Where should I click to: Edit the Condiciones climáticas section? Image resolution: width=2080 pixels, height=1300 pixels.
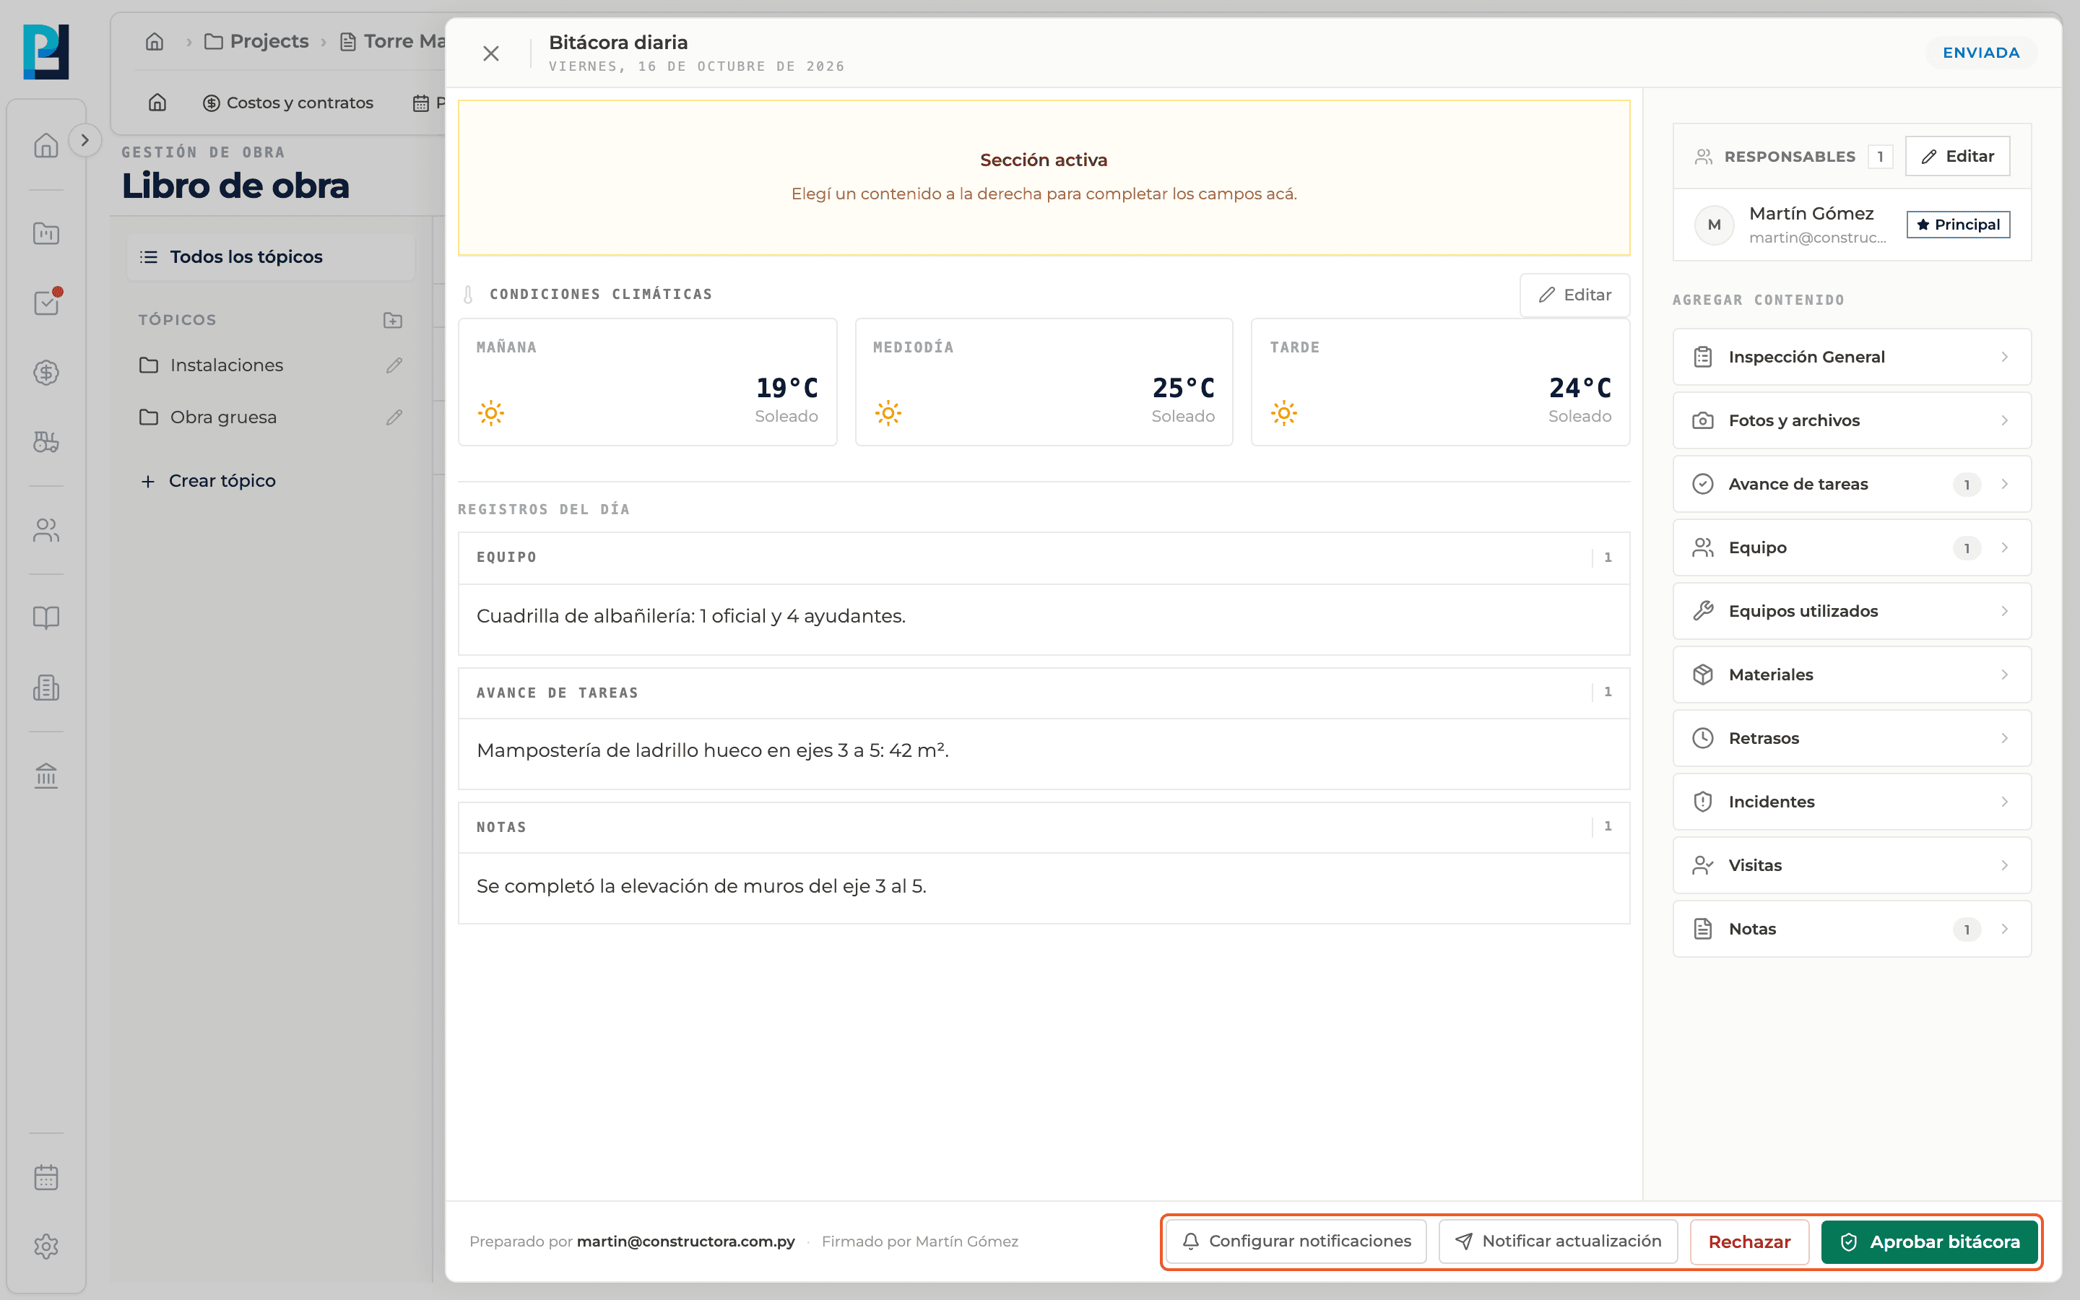(x=1574, y=295)
